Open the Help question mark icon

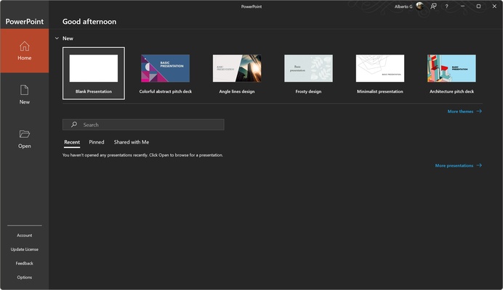coord(446,6)
